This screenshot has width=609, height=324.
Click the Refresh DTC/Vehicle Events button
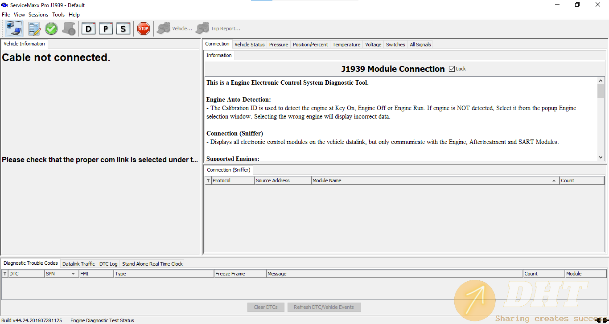324,307
